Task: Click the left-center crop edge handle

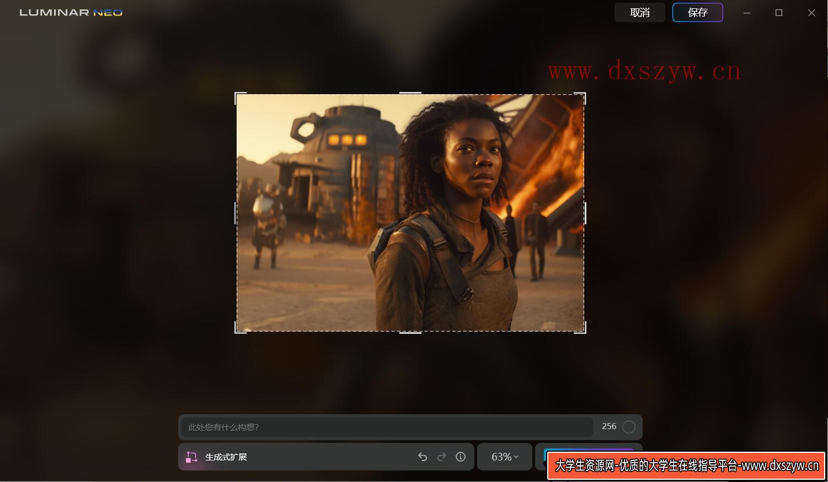Action: (236, 213)
